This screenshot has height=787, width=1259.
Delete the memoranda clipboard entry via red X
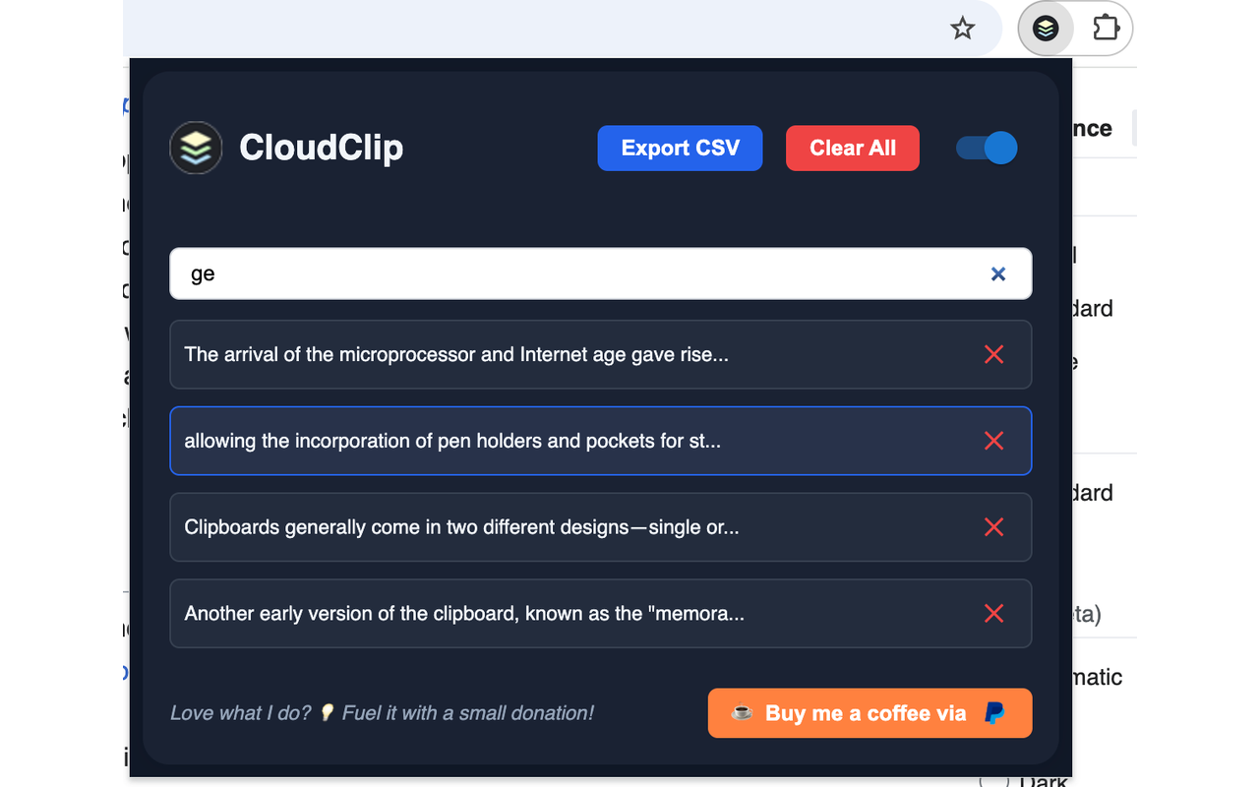click(x=993, y=613)
